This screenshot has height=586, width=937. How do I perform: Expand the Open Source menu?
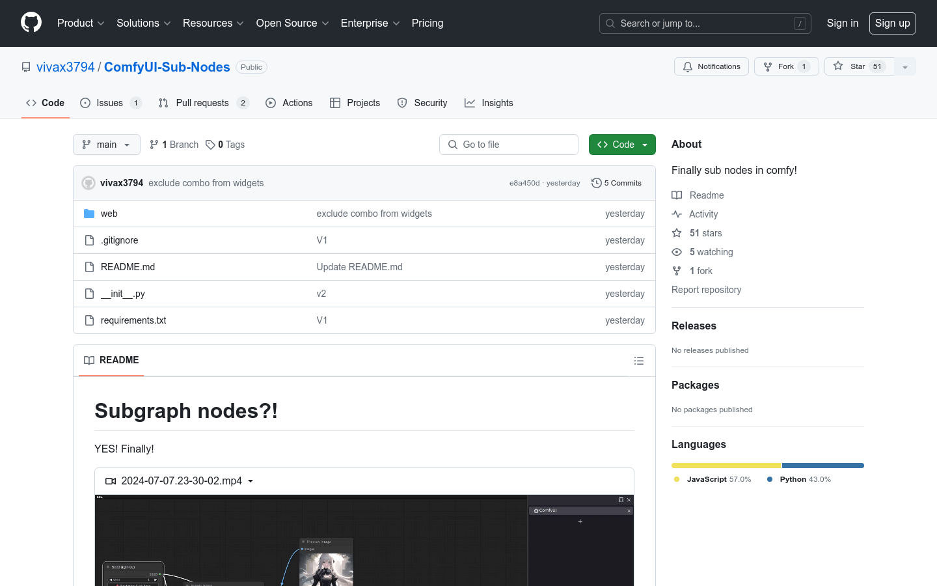[x=293, y=23]
